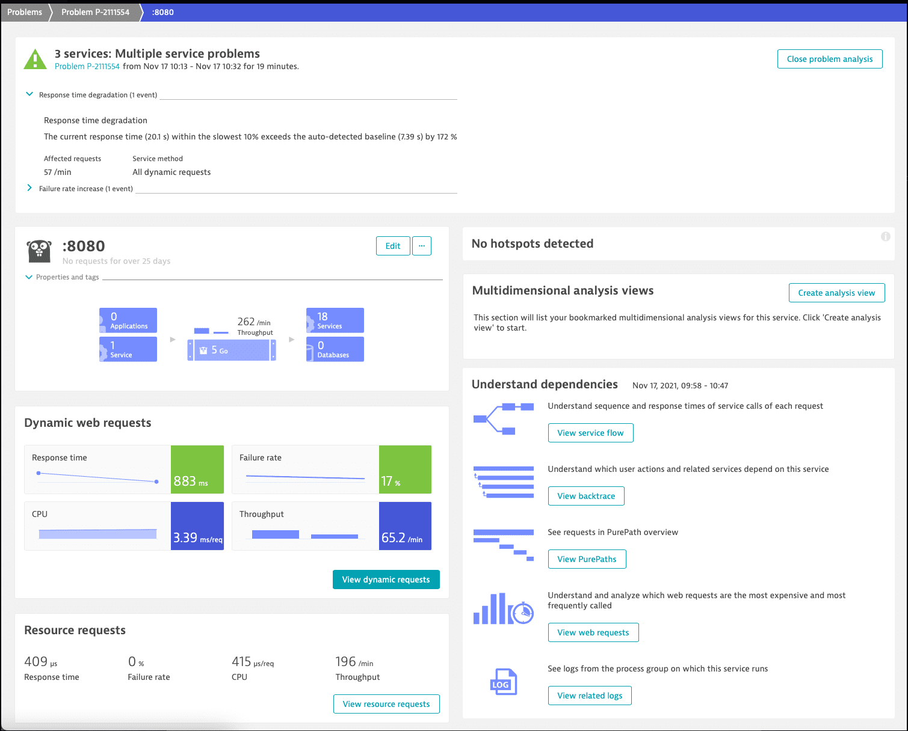Click the PurePath waterfall icon
This screenshot has width=908, height=731.
(x=503, y=545)
